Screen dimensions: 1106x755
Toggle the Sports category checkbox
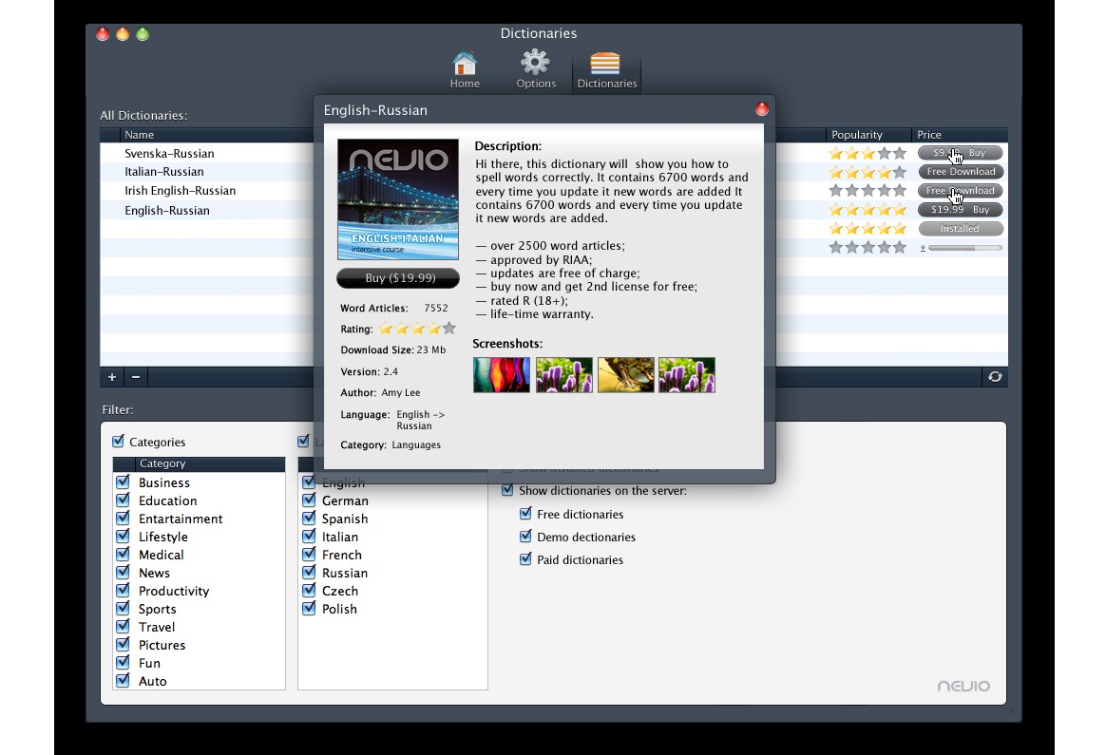123,608
